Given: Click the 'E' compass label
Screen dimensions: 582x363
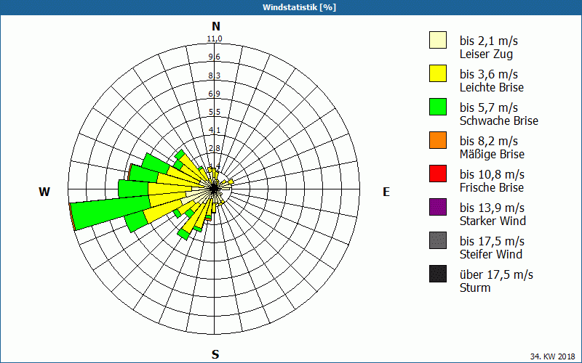Looking at the screenshot, I should tap(386, 192).
